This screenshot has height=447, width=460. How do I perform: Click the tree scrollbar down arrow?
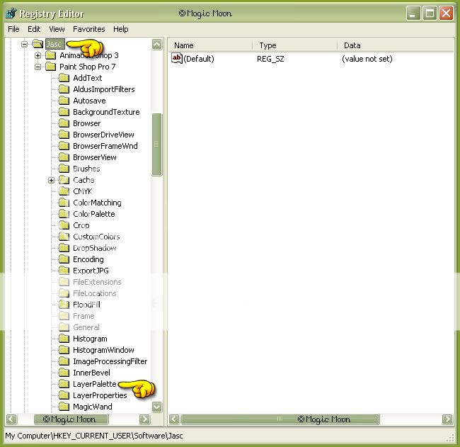157,407
